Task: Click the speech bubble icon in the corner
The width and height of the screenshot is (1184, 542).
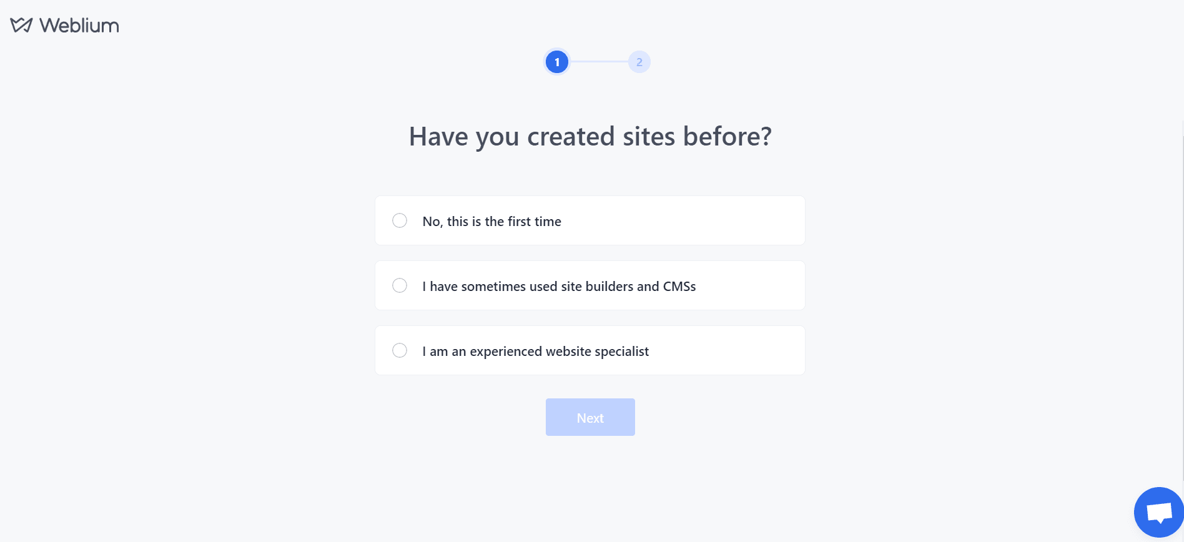Action: pos(1158,512)
